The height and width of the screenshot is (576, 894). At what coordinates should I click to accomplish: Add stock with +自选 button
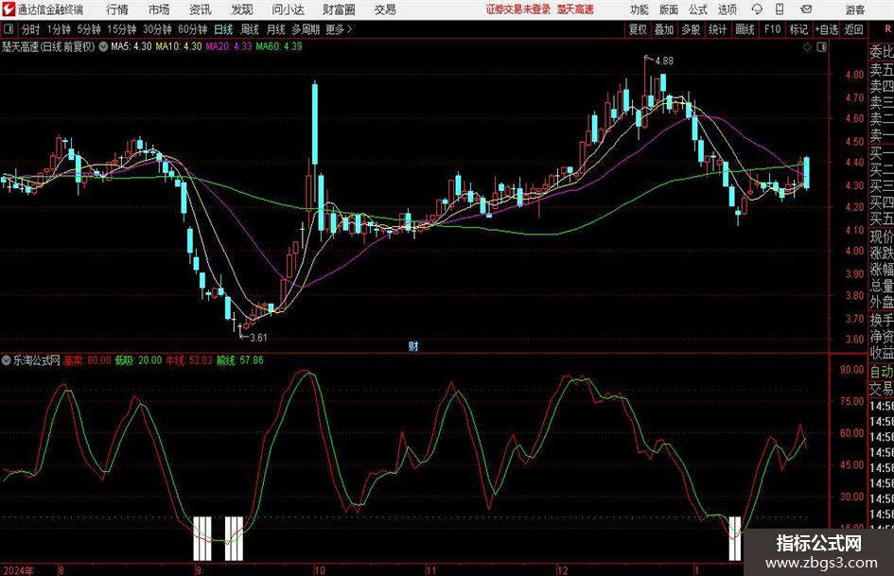click(x=827, y=29)
